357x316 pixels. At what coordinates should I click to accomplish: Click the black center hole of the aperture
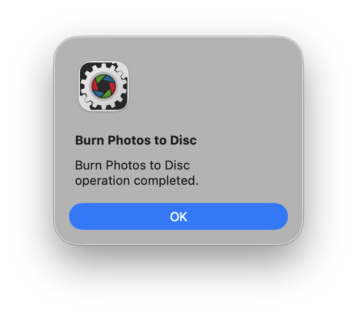coord(104,86)
